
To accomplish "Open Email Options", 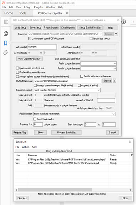I will pyautogui.click(x=68, y=27).
